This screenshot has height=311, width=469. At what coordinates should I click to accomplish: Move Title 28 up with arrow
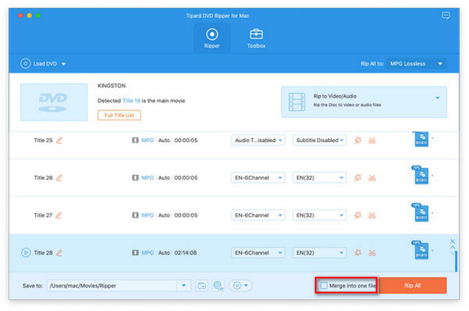pos(452,247)
